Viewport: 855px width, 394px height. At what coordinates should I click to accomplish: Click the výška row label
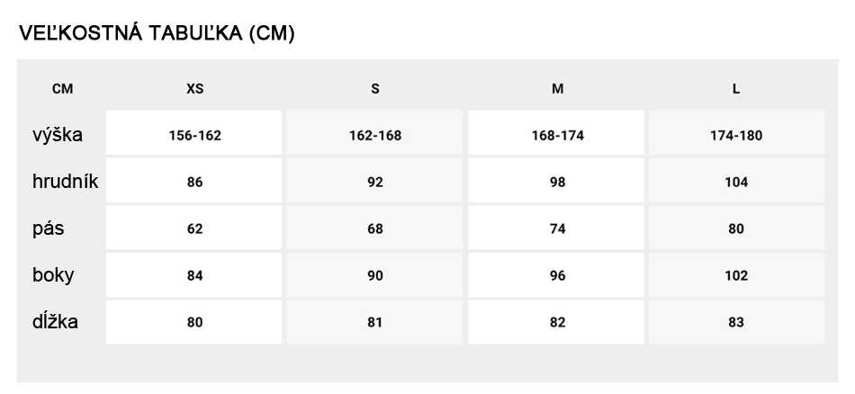(58, 134)
